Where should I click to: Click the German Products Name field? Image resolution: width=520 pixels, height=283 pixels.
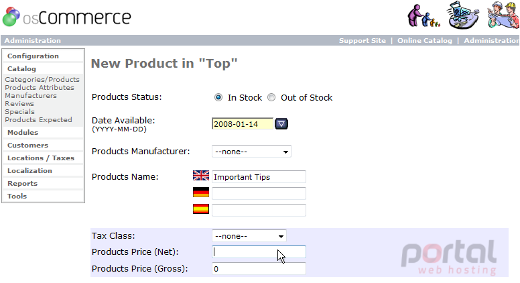point(259,193)
